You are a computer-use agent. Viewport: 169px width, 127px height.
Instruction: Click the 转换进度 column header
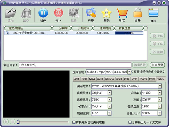pyautogui.click(x=129, y=28)
